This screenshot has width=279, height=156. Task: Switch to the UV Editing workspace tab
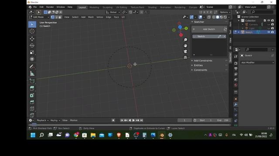[x=122, y=7]
